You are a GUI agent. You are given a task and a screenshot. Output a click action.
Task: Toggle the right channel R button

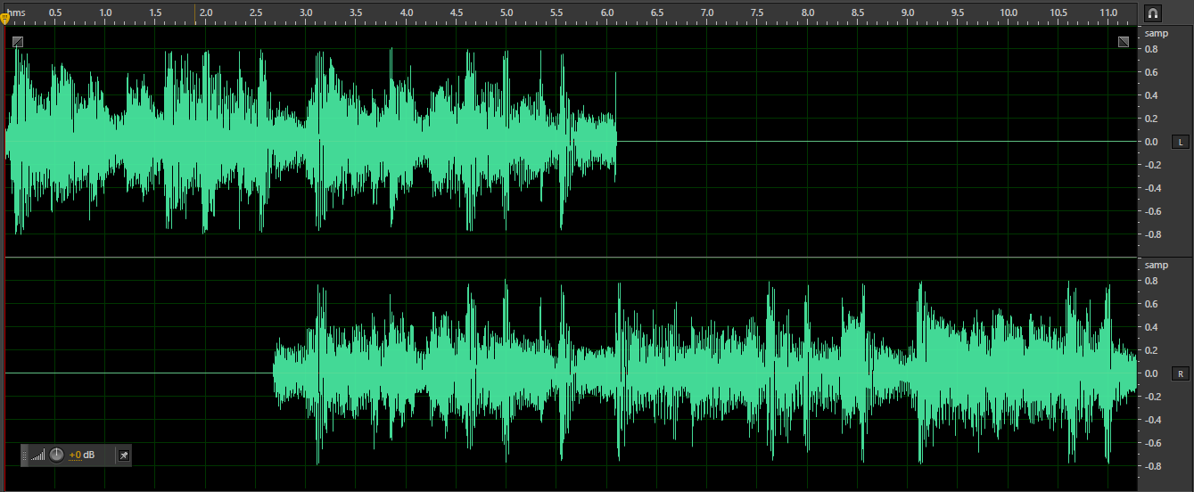click(x=1180, y=373)
